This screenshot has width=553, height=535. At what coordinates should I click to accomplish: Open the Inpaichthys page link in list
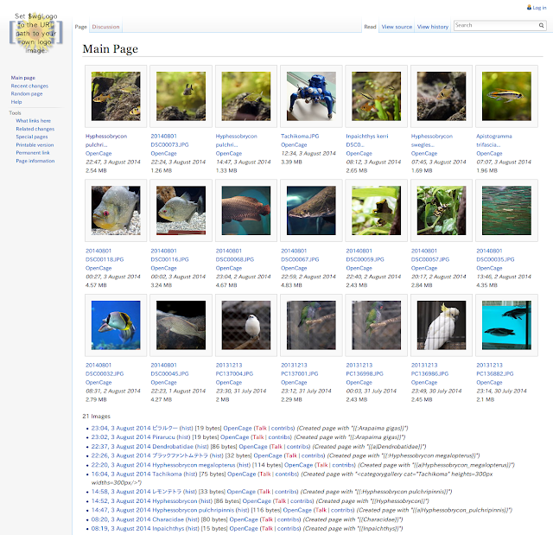[168, 529]
